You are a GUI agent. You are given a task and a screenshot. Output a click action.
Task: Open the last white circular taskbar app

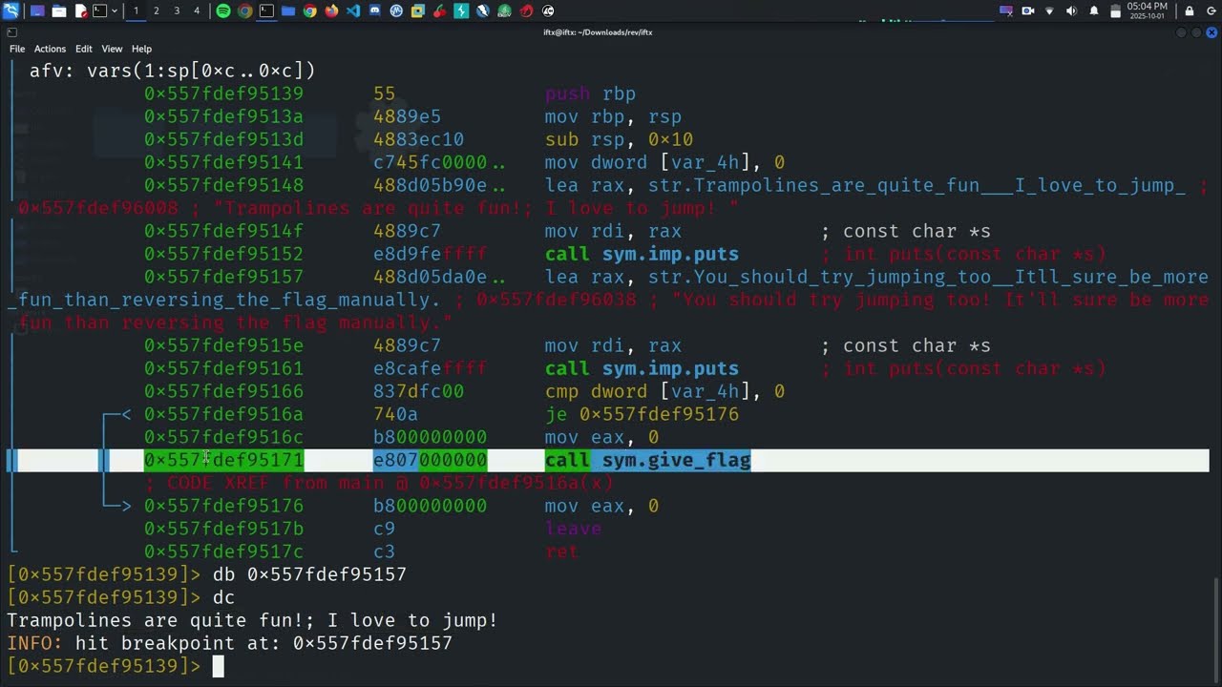548,11
